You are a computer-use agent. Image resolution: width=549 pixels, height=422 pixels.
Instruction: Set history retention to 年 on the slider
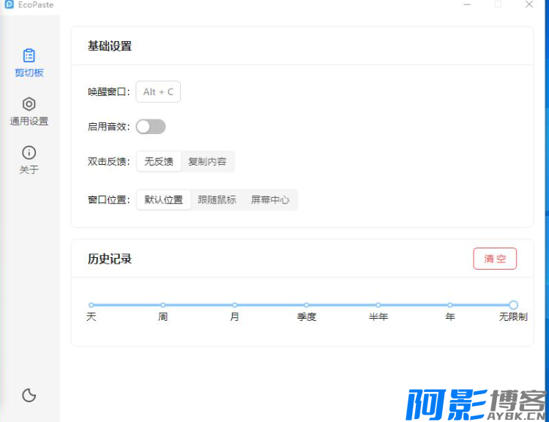450,305
